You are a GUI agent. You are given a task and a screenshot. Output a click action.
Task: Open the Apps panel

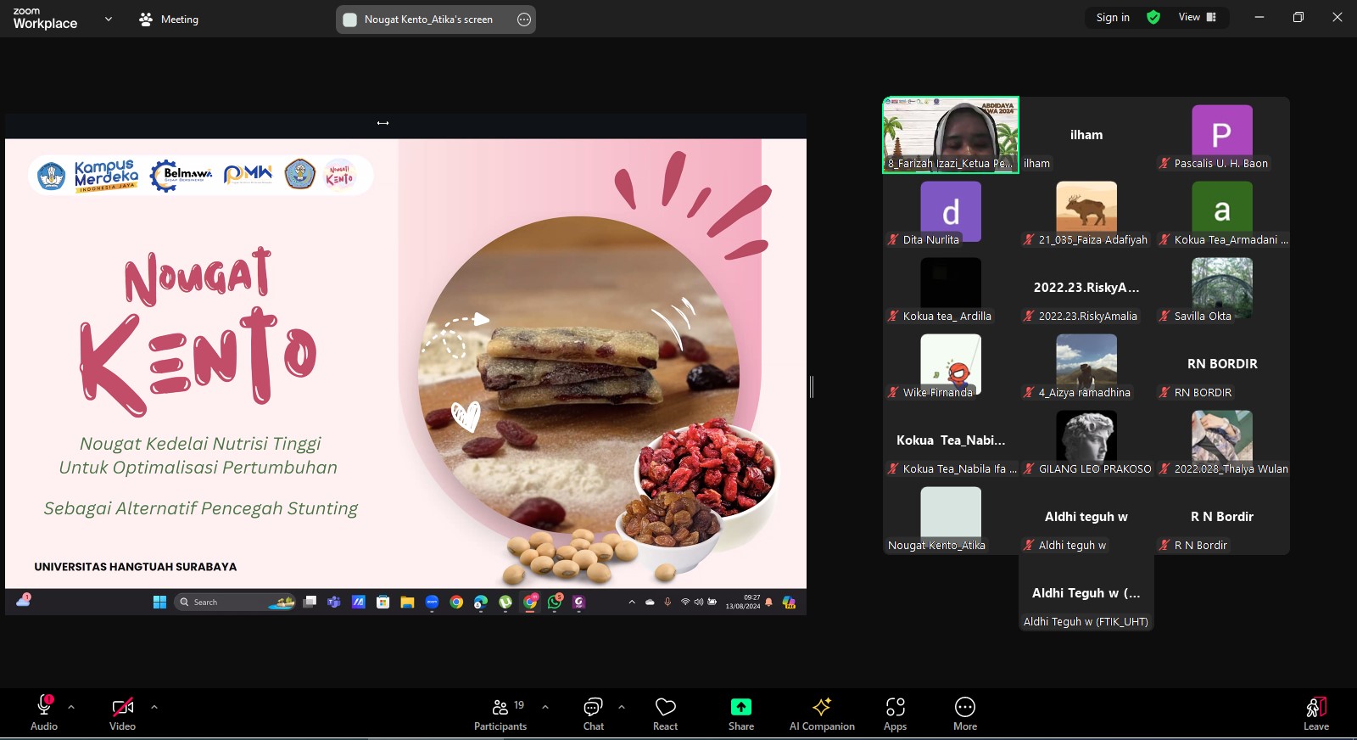[895, 714]
